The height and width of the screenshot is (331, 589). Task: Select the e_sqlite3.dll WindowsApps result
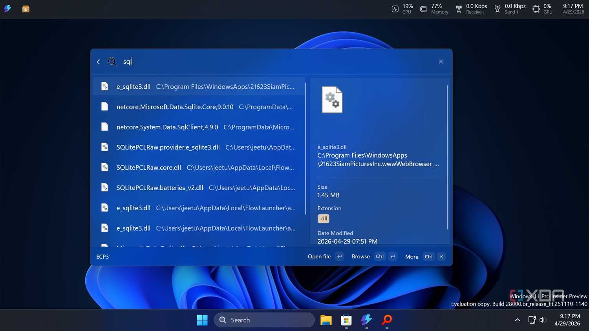point(199,87)
